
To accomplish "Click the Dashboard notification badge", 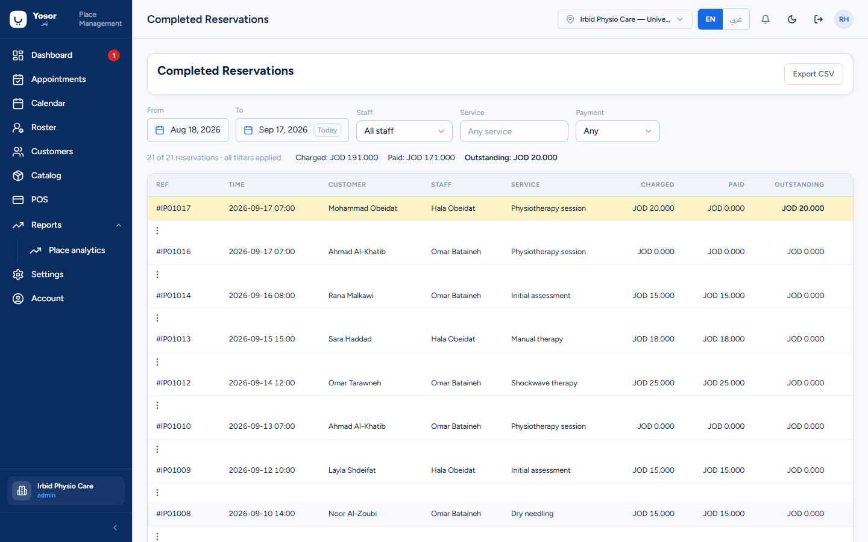I will pyautogui.click(x=114, y=55).
